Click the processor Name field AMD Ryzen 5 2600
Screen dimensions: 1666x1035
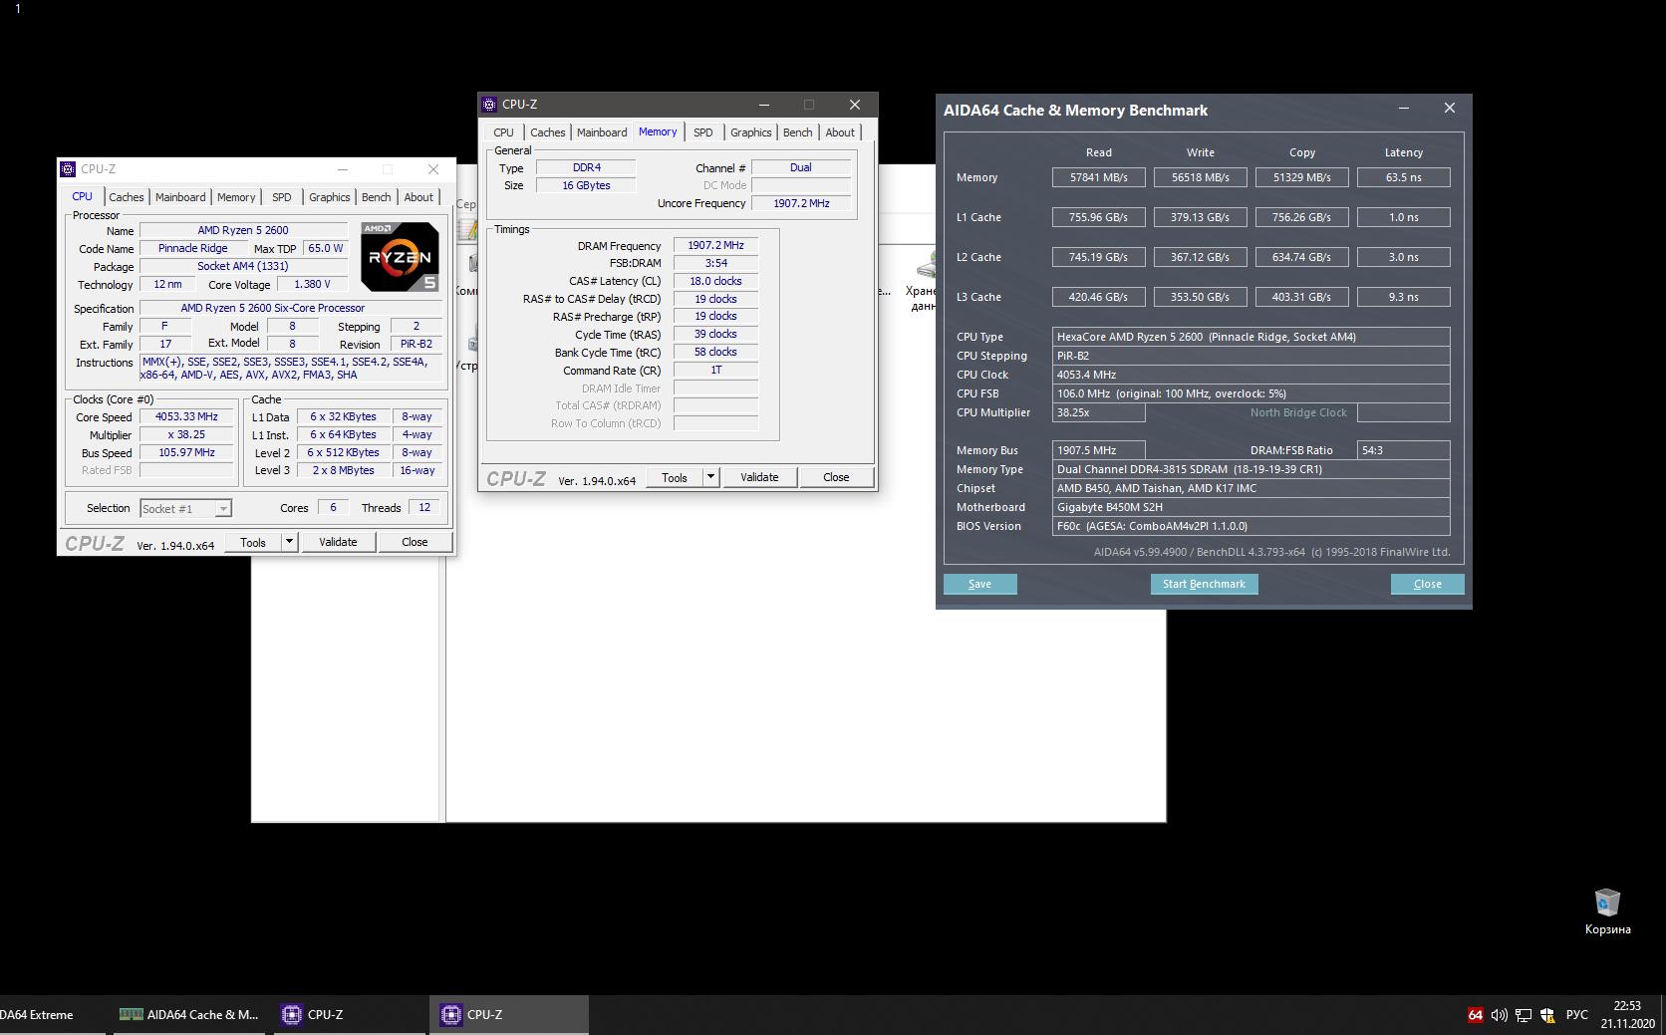point(243,230)
